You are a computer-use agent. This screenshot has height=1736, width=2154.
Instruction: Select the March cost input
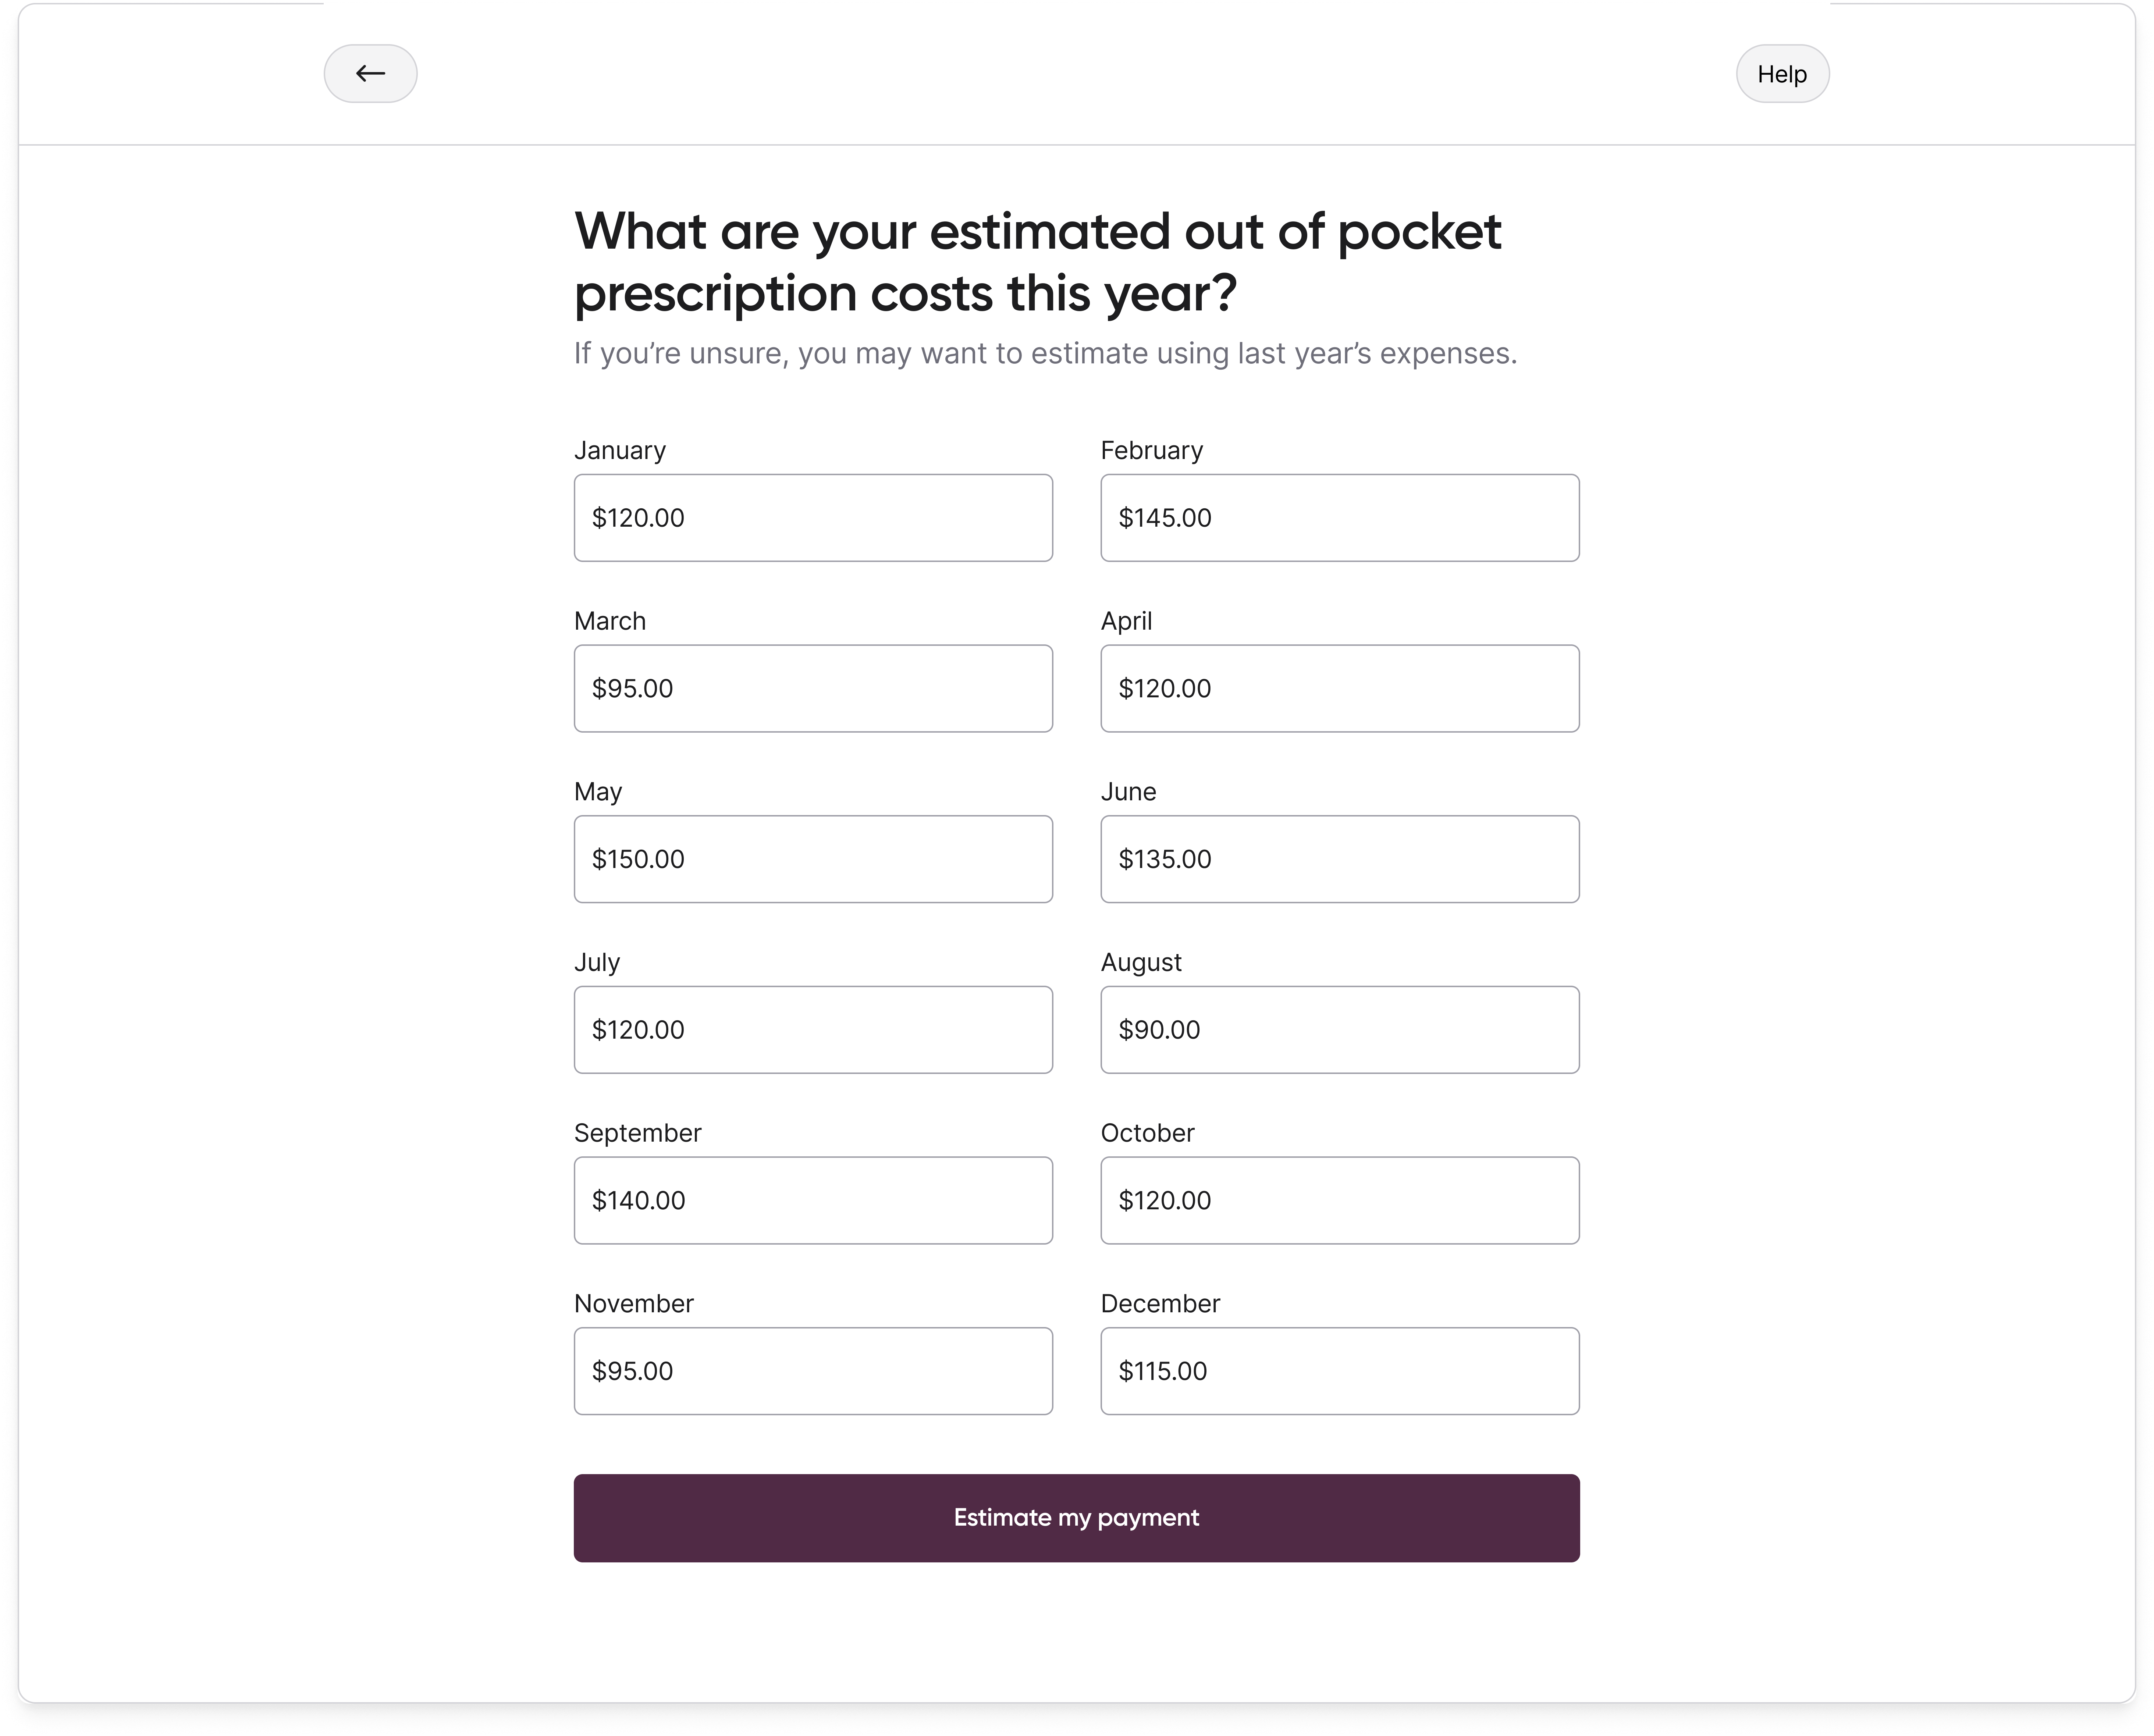(x=812, y=688)
